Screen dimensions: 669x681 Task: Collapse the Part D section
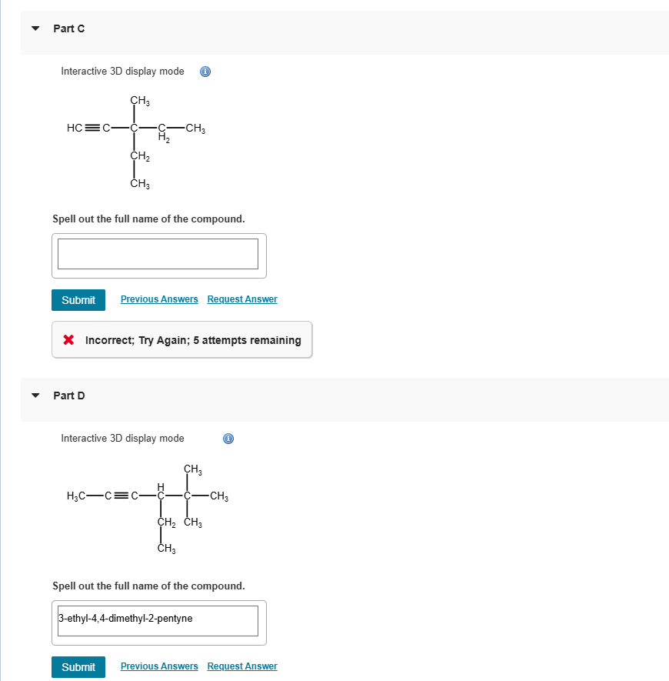pos(35,395)
